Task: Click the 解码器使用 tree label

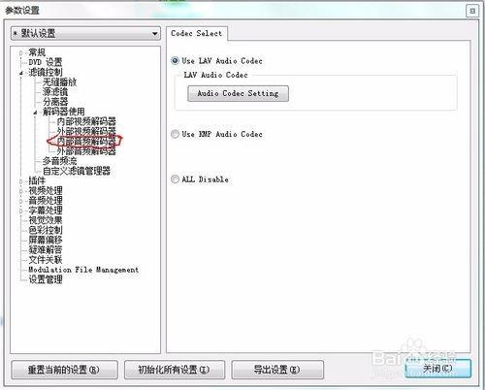Action: pos(64,112)
